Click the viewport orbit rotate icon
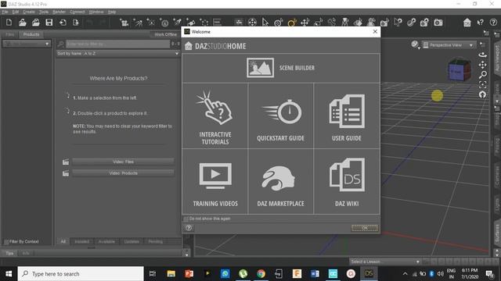501x281 pixels. pos(482,55)
